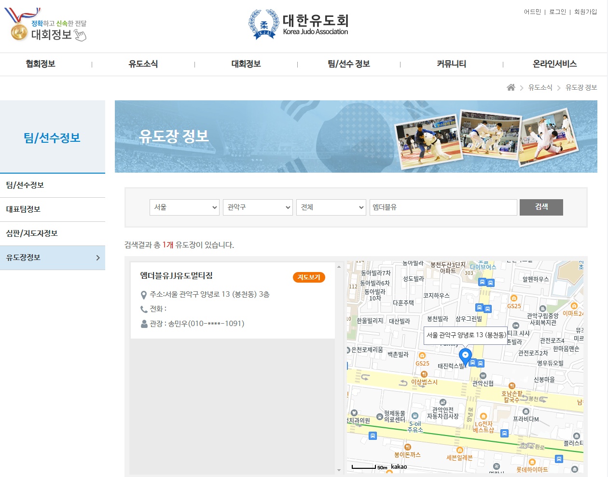This screenshot has width=608, height=477.
Task: Click the blue location pin on map
Action: [465, 356]
